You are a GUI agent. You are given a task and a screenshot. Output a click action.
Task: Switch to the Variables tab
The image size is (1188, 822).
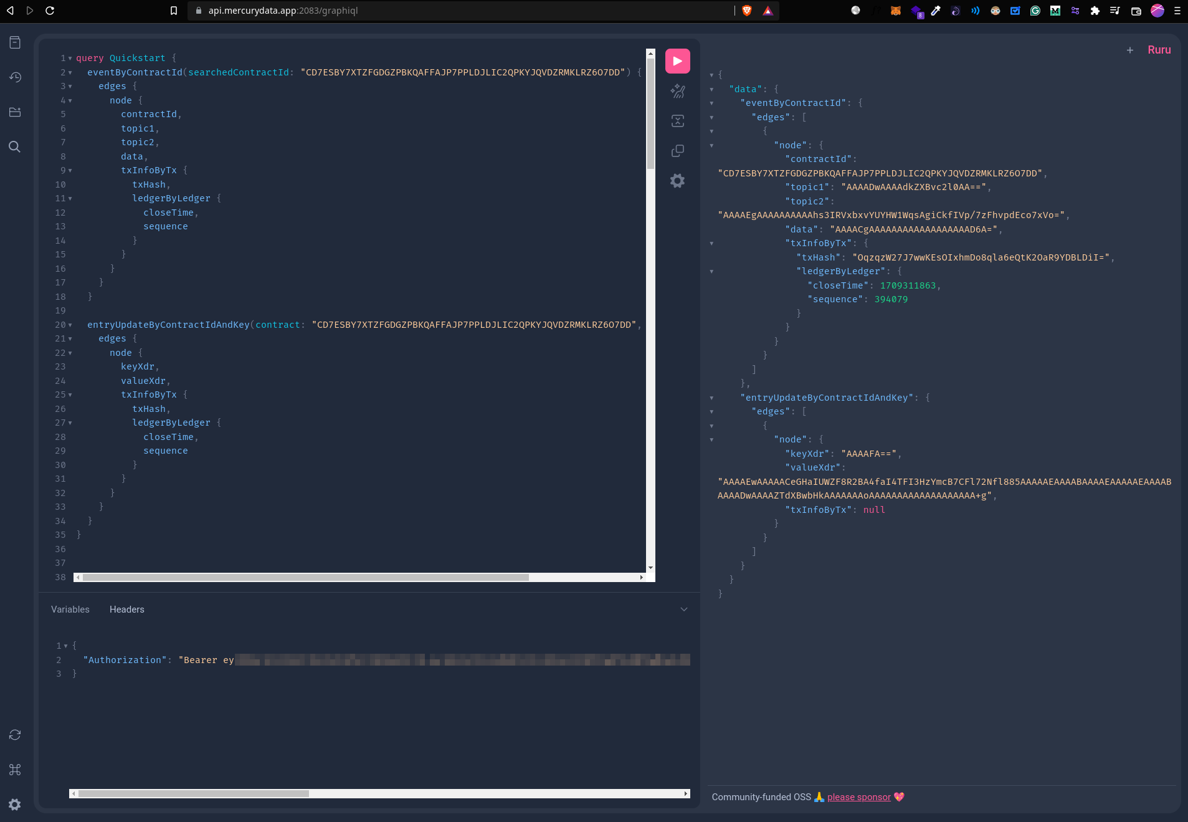click(x=70, y=609)
